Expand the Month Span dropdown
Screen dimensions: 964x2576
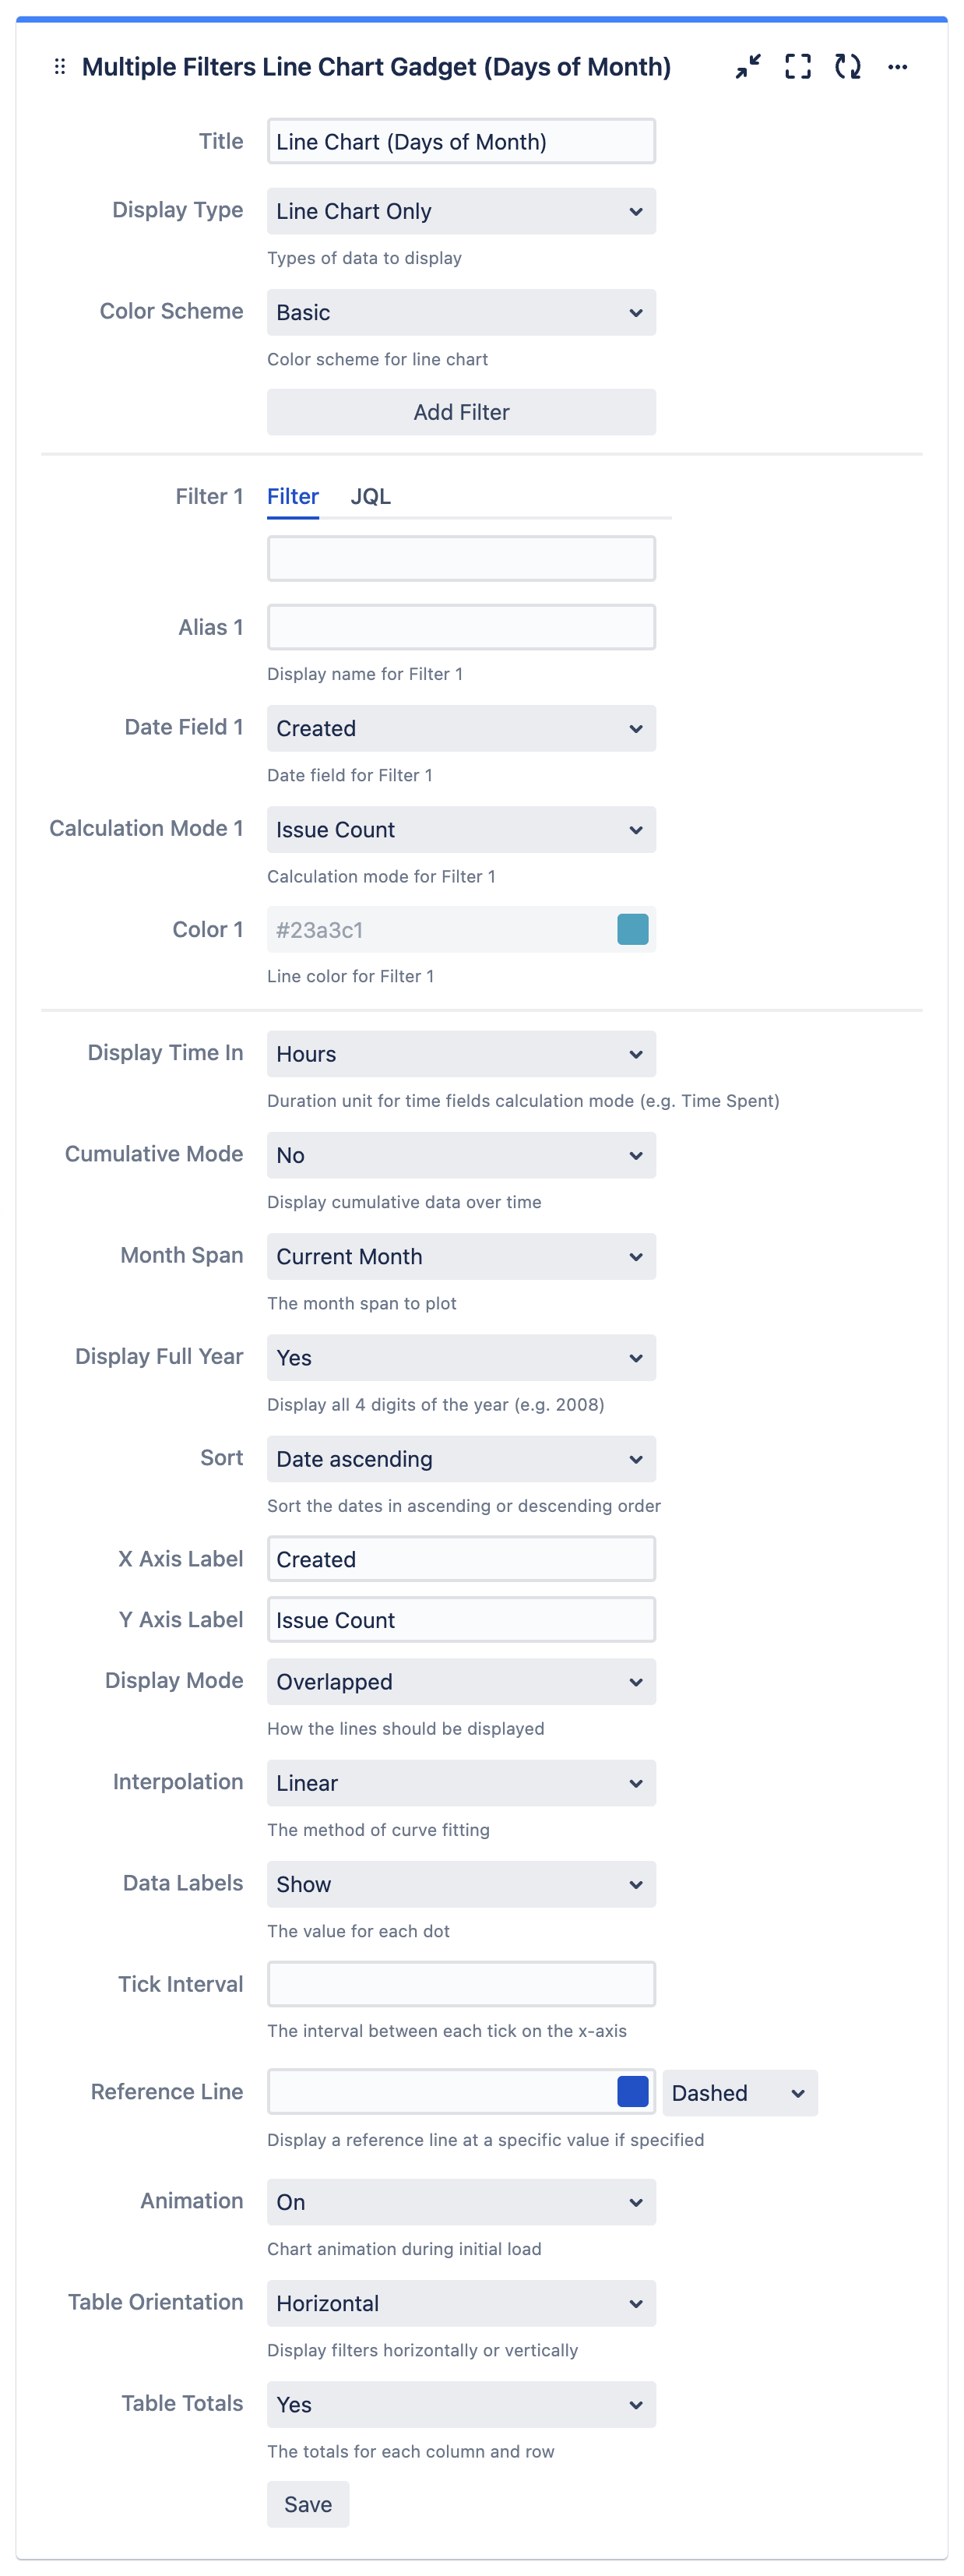point(461,1257)
